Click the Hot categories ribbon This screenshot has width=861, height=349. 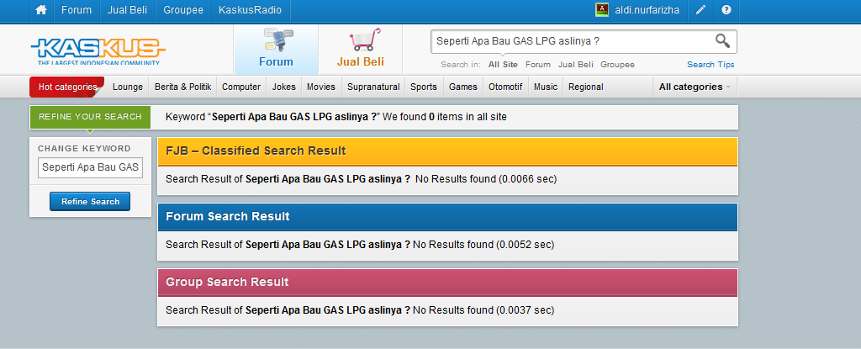[x=67, y=87]
